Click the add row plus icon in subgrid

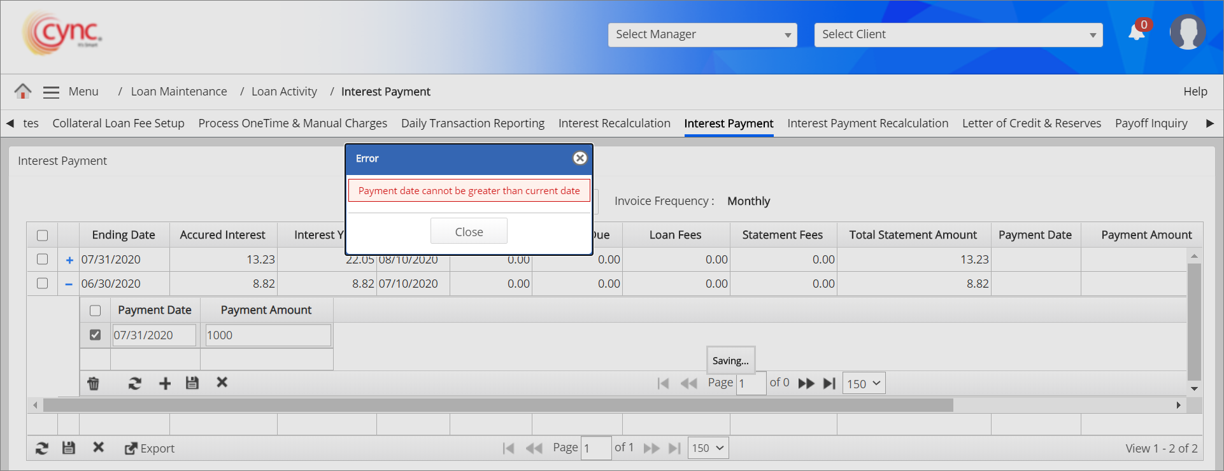coord(165,383)
